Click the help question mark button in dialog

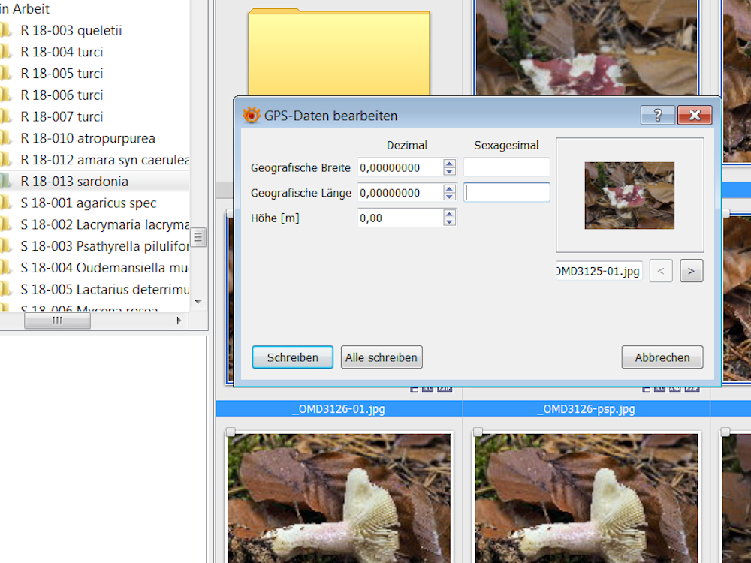point(657,115)
